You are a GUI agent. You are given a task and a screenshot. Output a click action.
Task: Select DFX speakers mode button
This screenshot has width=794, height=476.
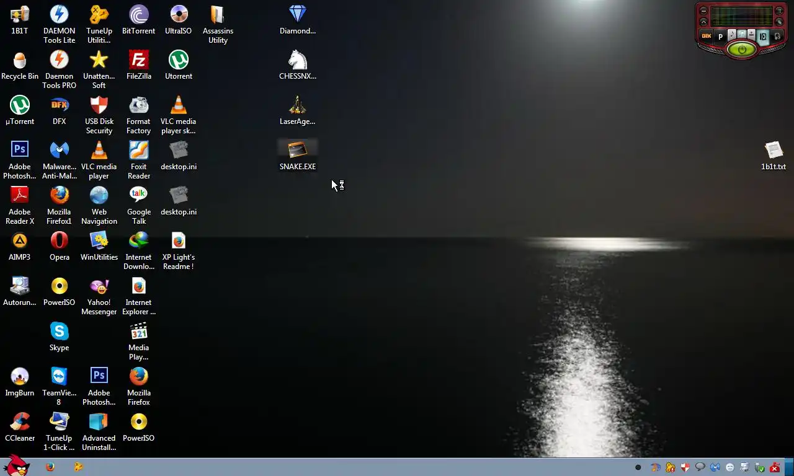[x=763, y=37]
